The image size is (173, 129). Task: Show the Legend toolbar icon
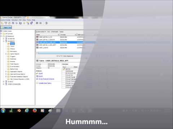click(41, 23)
